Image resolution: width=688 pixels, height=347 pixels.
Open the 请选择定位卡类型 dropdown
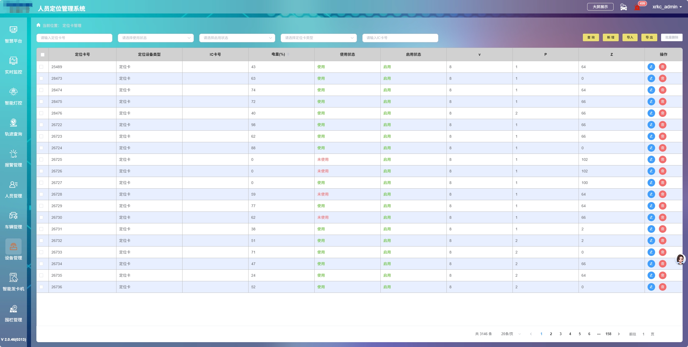click(x=318, y=38)
